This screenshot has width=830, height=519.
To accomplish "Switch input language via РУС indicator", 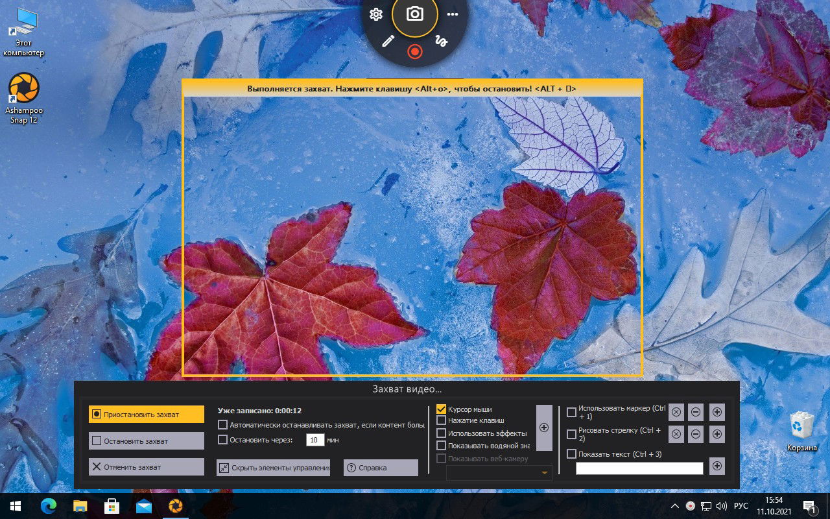I will (x=741, y=506).
